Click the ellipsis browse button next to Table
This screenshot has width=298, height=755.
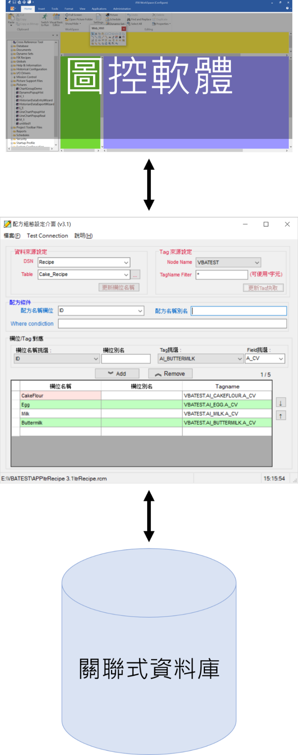135,275
